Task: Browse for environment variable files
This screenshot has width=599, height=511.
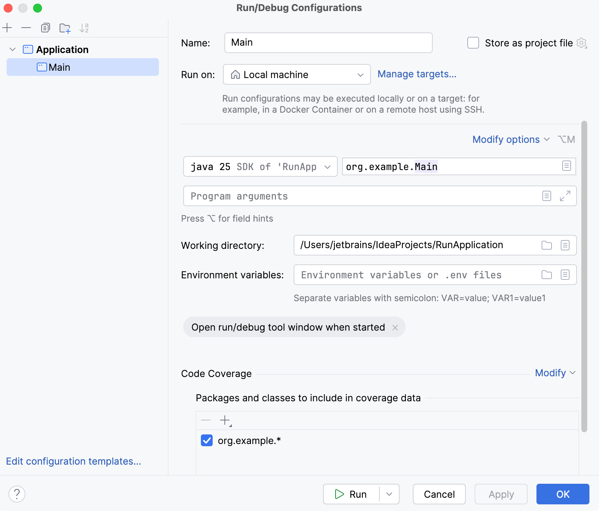Action: (546, 275)
